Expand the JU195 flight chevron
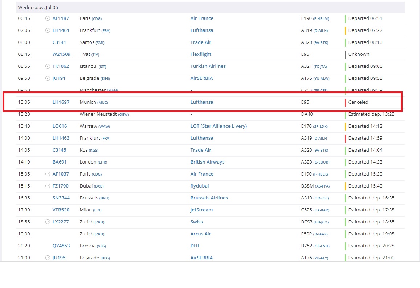This screenshot has width=420, height=288. point(48,258)
